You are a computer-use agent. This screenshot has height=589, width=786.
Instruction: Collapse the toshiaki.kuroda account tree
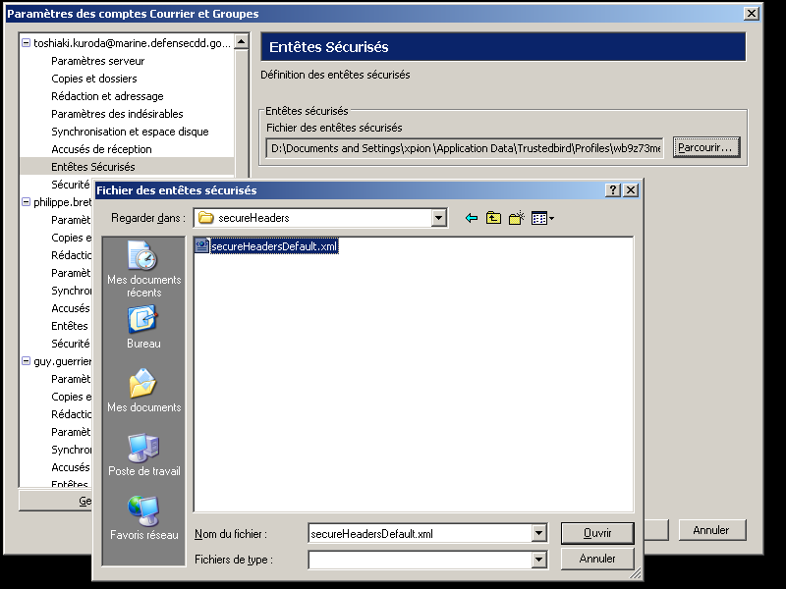(x=26, y=43)
